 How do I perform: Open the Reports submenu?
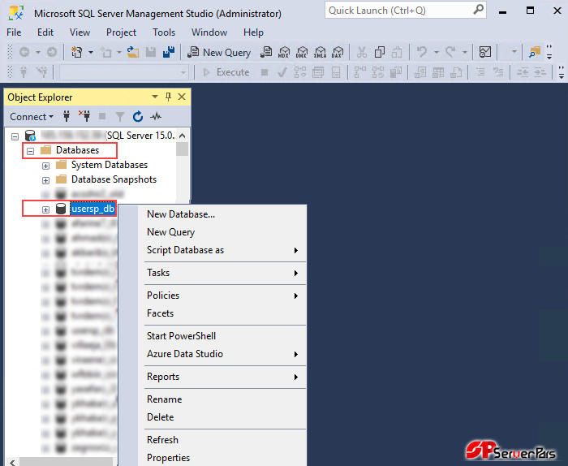[222, 377]
